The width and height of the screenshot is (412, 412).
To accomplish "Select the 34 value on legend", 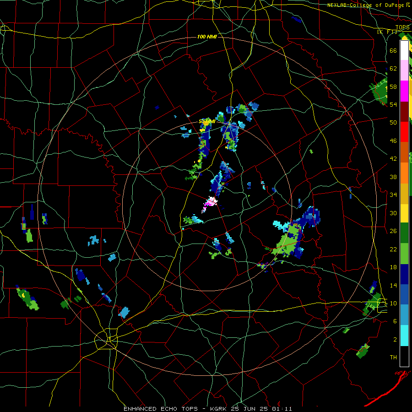I will point(393,195).
